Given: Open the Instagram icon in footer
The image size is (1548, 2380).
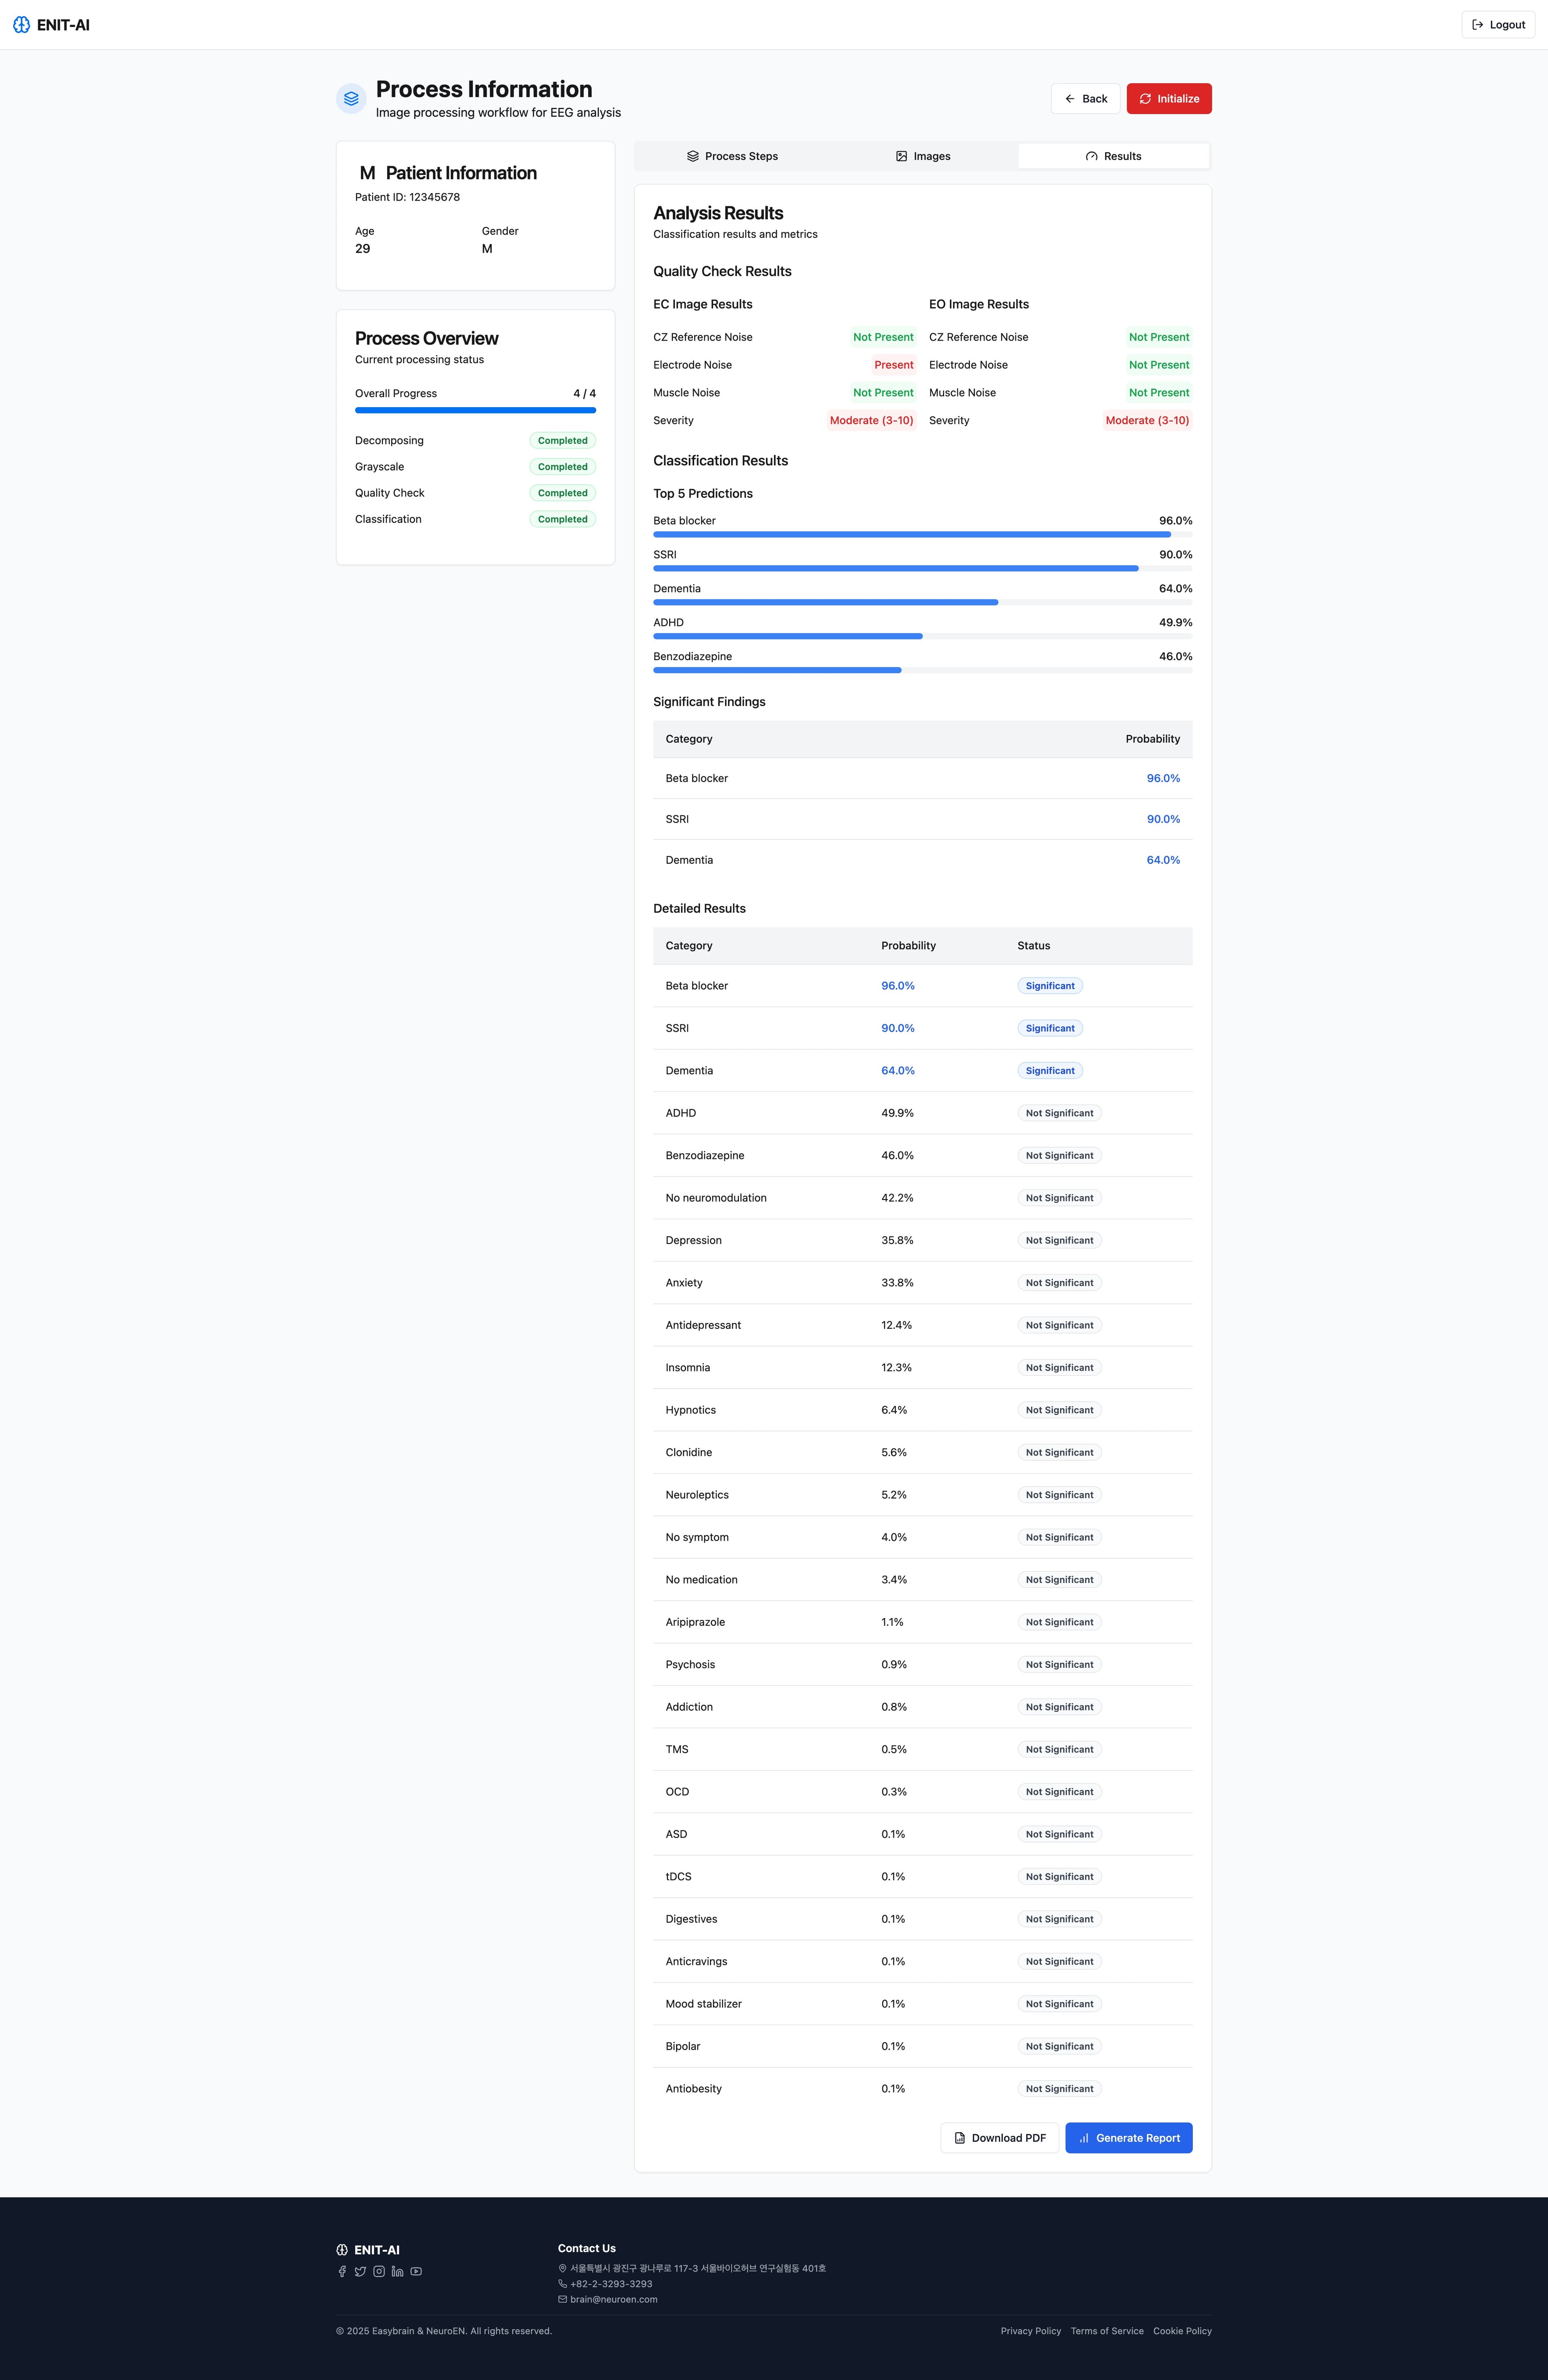Looking at the screenshot, I should click(x=379, y=2271).
